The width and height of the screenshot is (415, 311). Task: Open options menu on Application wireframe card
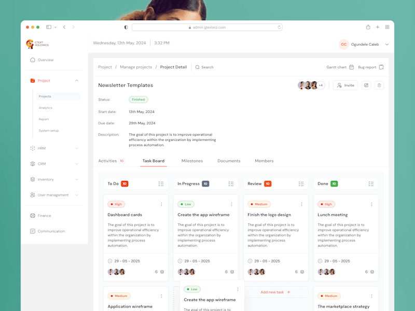click(x=161, y=296)
